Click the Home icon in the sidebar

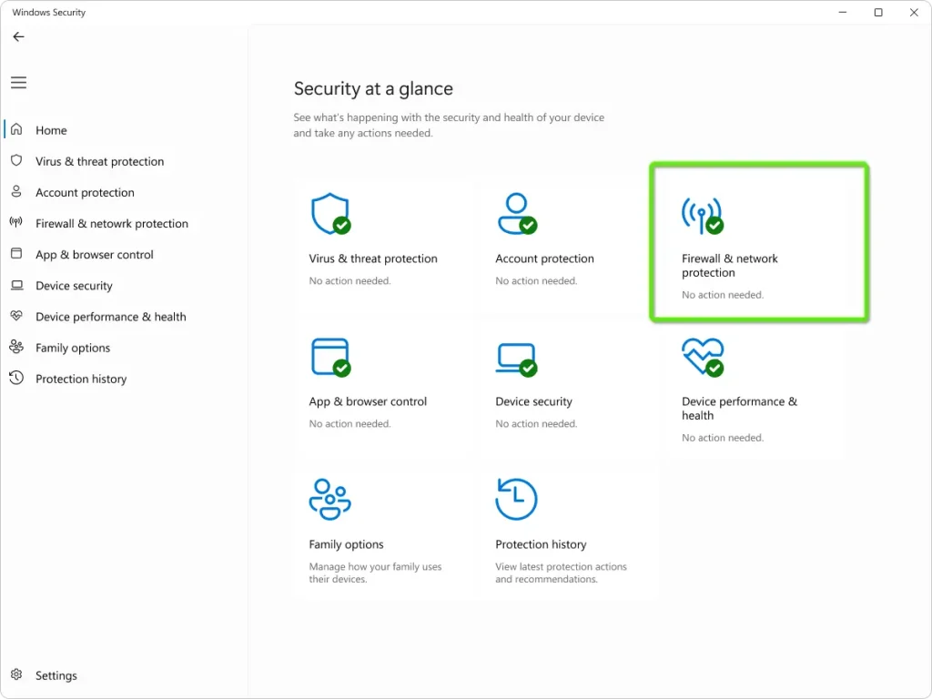pyautogui.click(x=18, y=130)
